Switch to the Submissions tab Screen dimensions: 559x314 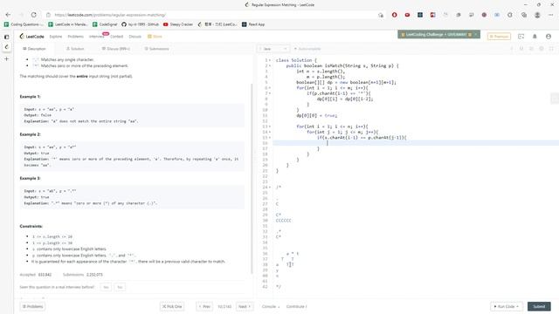tap(157, 49)
